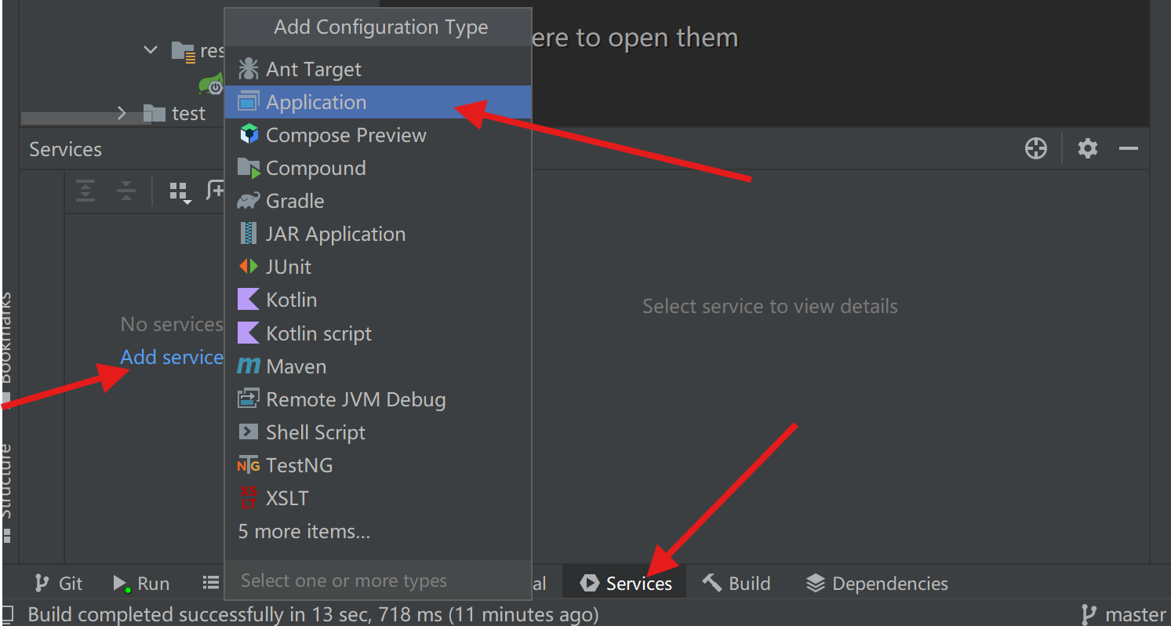Hide the Services panel with minimize icon
Screen dimensions: 1171x626
coord(1129,148)
